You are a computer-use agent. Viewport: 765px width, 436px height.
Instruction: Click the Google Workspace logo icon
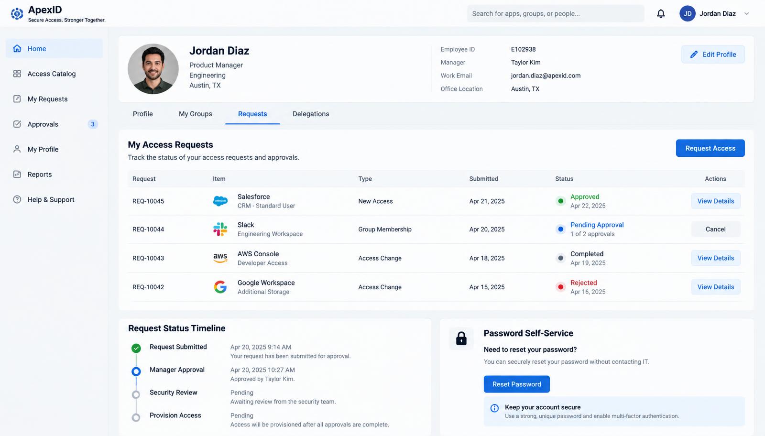220,287
